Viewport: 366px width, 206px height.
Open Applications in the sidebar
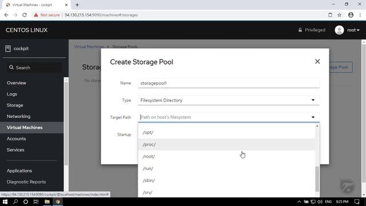point(19,171)
